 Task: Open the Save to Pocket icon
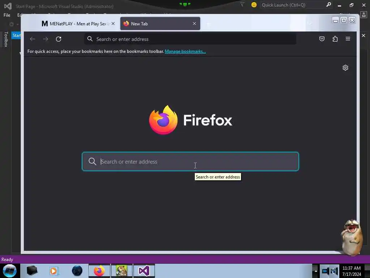point(322,39)
